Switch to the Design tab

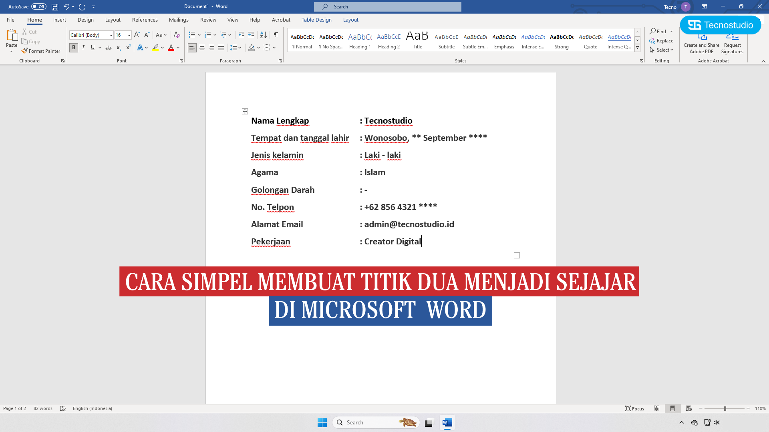pyautogui.click(x=86, y=20)
